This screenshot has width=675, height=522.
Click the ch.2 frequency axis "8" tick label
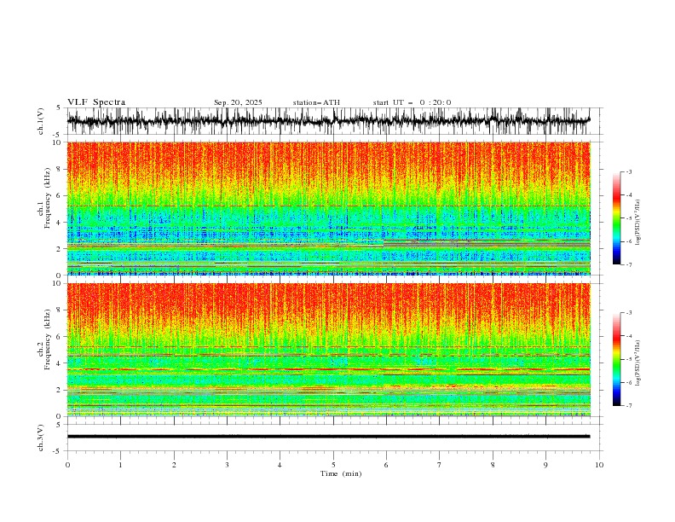point(61,310)
